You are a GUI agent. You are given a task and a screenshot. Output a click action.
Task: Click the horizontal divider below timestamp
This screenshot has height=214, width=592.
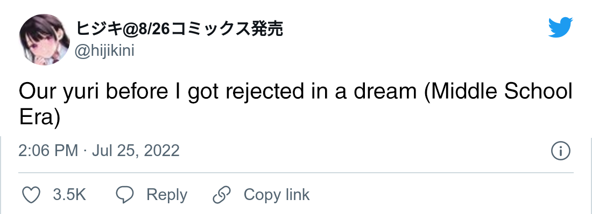tap(296, 173)
